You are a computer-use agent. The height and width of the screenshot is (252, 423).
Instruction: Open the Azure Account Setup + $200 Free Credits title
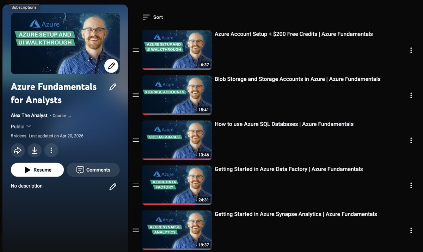[x=294, y=34]
